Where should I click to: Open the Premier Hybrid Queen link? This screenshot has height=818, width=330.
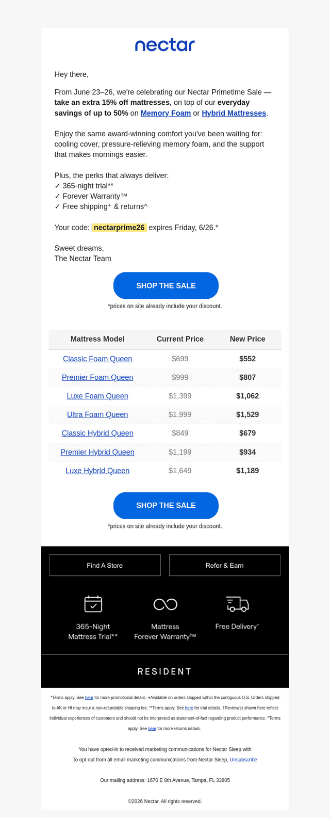click(x=97, y=452)
